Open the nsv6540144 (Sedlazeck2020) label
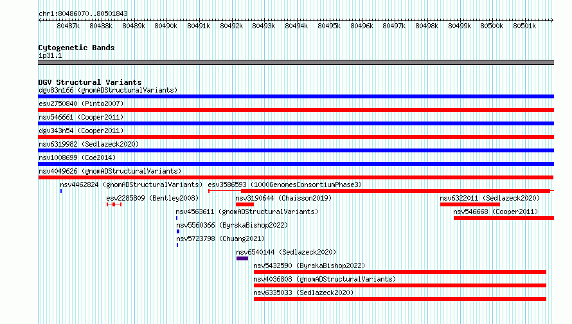Image resolution: width=572 pixels, height=324 pixels. (286, 252)
